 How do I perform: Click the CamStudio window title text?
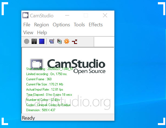tap(42, 16)
